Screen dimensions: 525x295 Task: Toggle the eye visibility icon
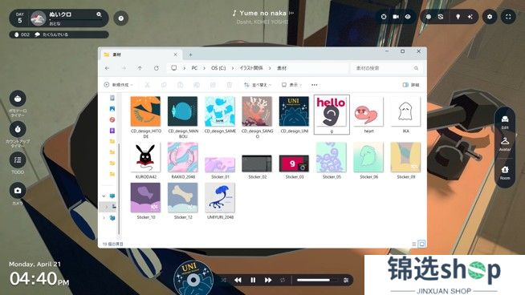pos(408,17)
